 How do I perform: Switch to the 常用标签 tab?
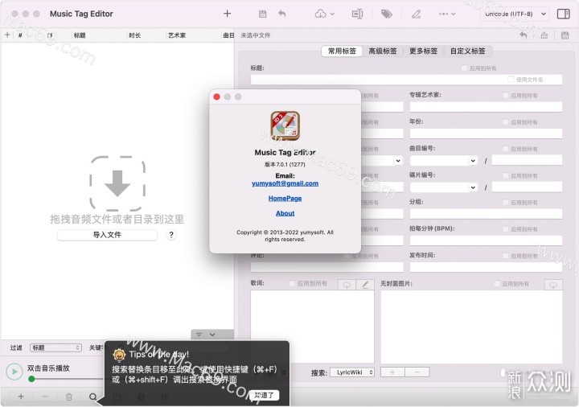342,51
